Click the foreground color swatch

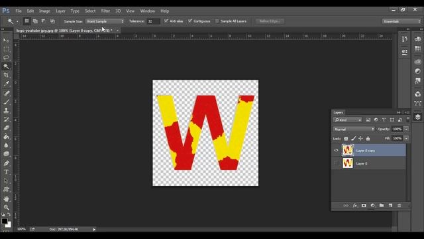click(x=5, y=221)
